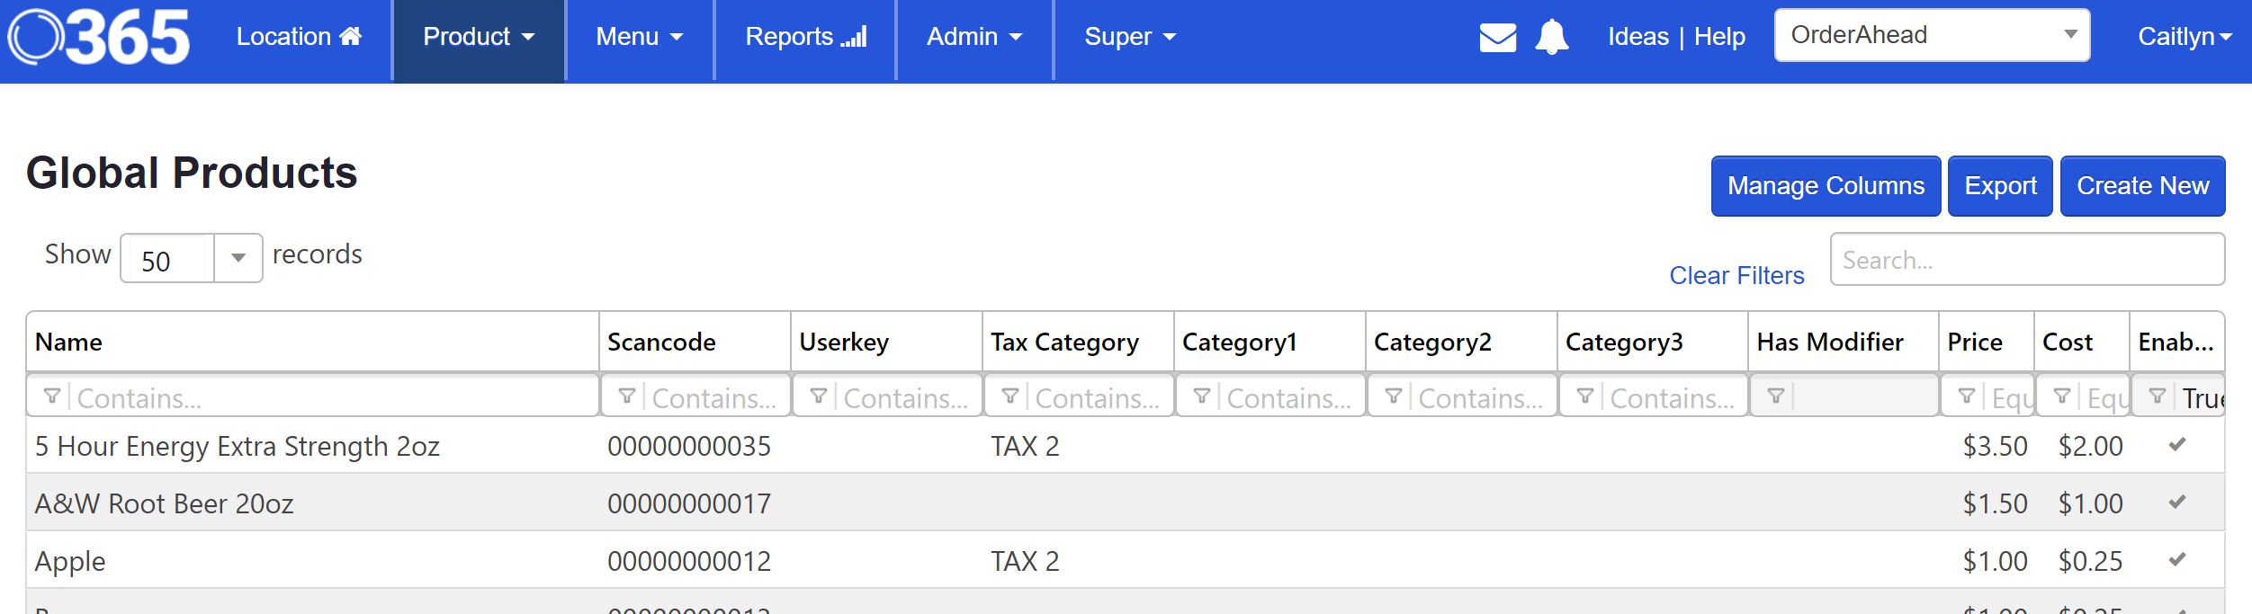This screenshot has height=614, width=2252.
Task: Click the Has Modifier filter funnel icon
Action: tap(1776, 396)
